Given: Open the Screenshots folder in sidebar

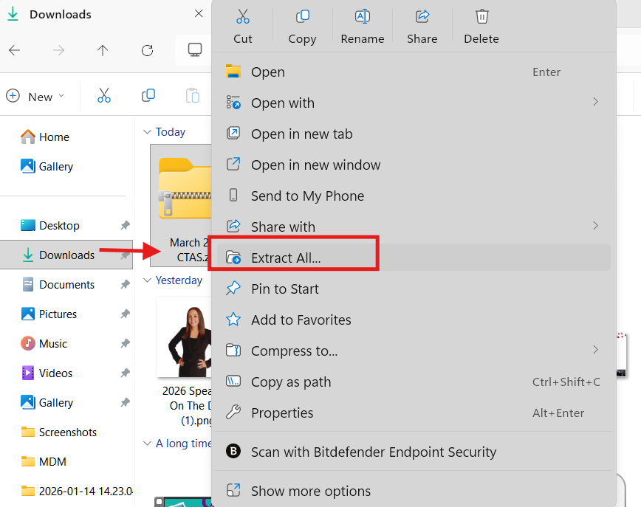Looking at the screenshot, I should (x=67, y=432).
